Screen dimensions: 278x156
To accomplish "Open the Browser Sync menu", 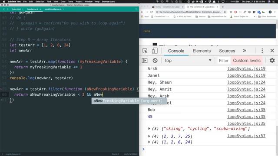I will click(108, 2).
